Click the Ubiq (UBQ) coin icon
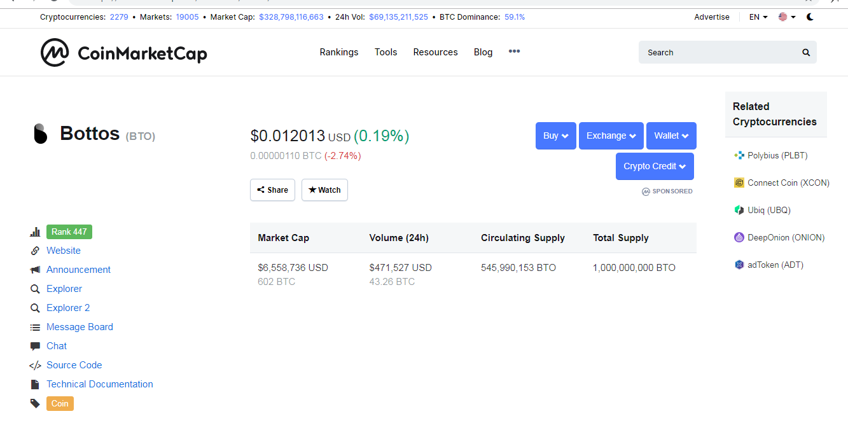 point(739,210)
